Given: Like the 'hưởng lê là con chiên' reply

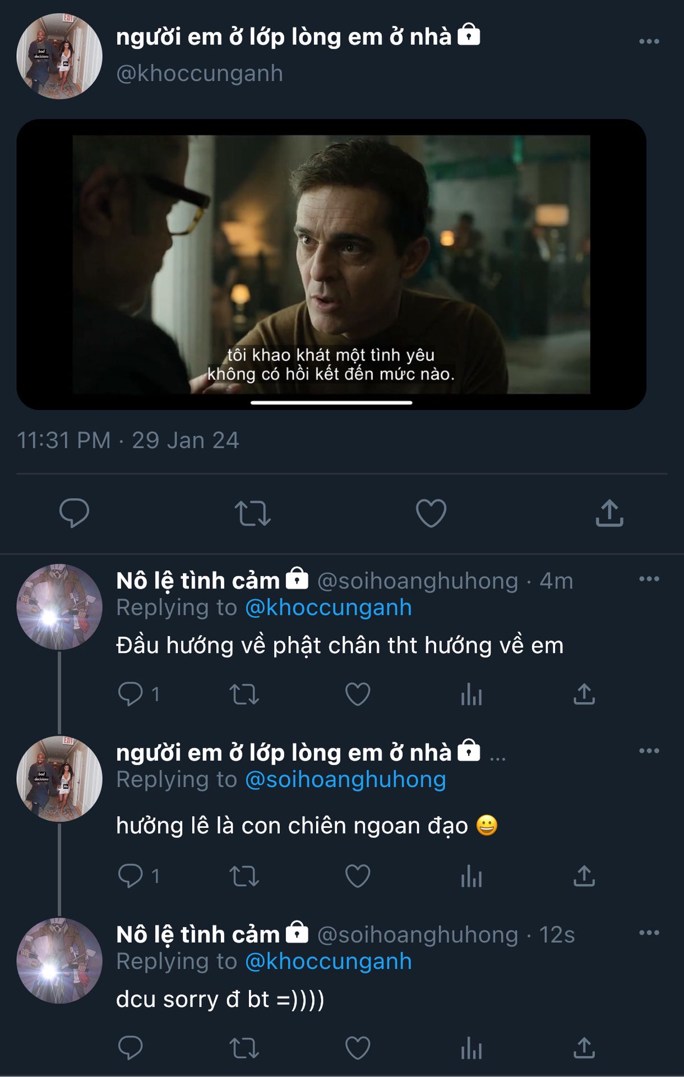Looking at the screenshot, I should tap(358, 876).
